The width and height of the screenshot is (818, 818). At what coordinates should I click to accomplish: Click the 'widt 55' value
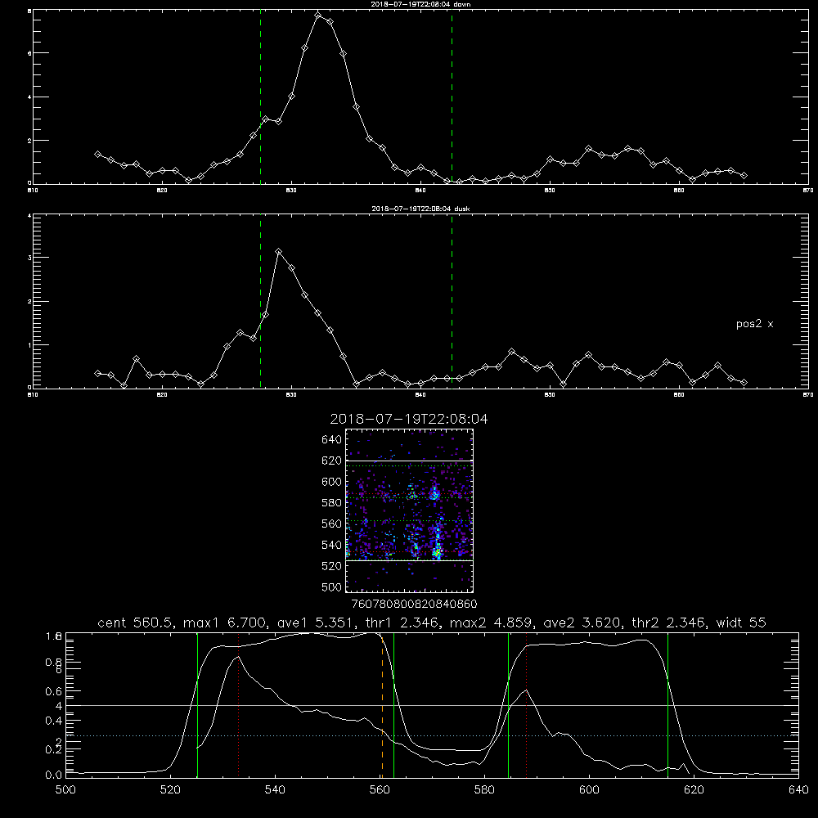[x=741, y=622]
